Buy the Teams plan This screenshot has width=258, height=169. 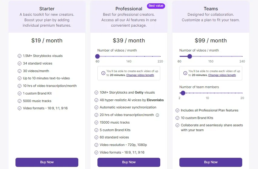click(211, 162)
